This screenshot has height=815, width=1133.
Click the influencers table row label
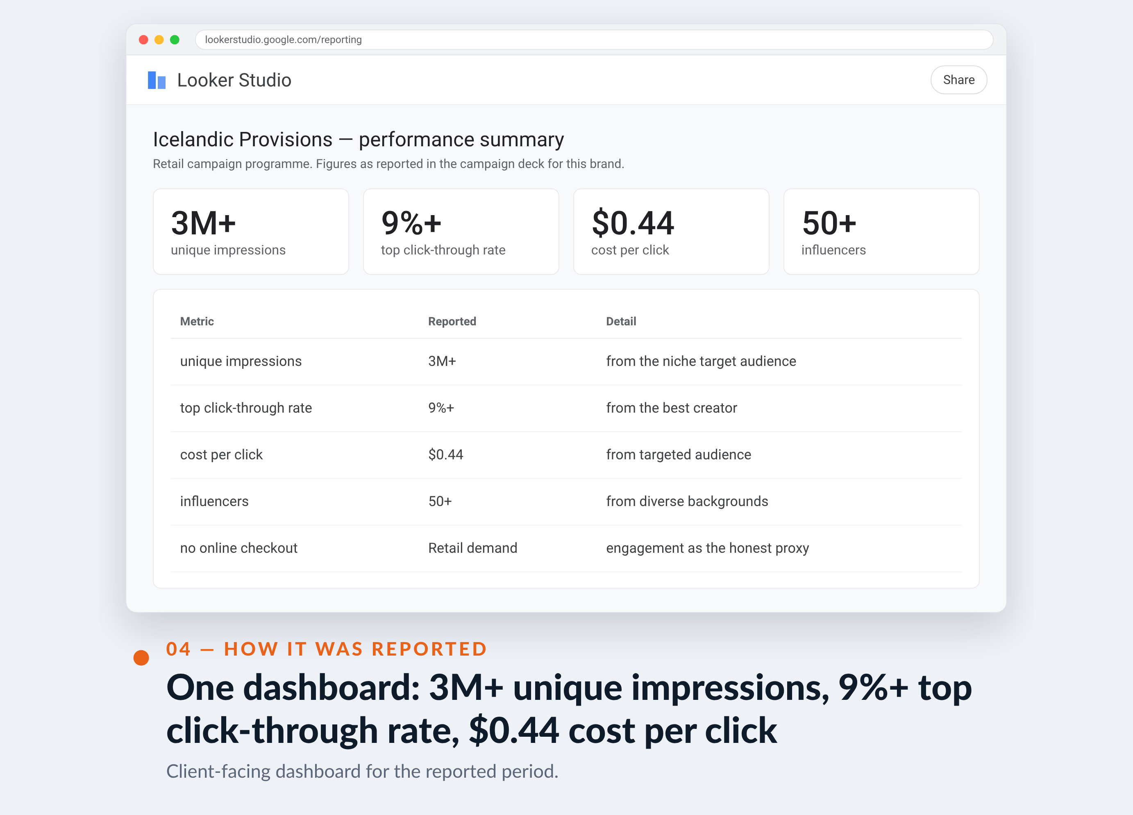[214, 501]
